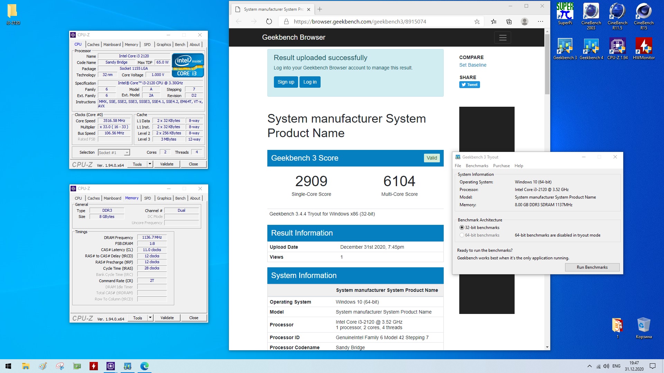Viewport: 664px width, 373px height.
Task: Launch Geekbench 4 desktop shortcut
Action: 591,49
